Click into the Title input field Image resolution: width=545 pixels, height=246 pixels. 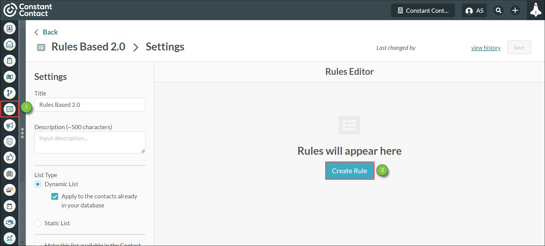tap(90, 105)
